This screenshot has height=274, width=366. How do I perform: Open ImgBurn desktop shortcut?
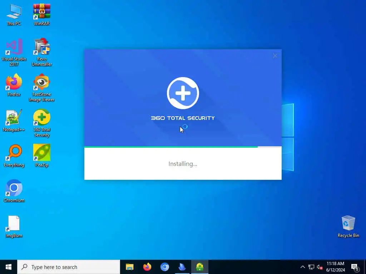pos(14,227)
